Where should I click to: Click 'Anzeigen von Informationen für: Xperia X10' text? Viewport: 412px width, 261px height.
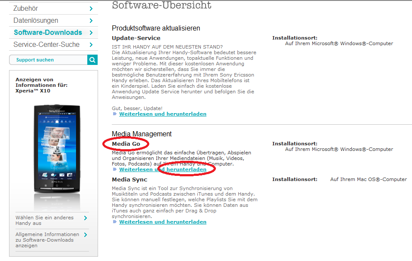42,85
